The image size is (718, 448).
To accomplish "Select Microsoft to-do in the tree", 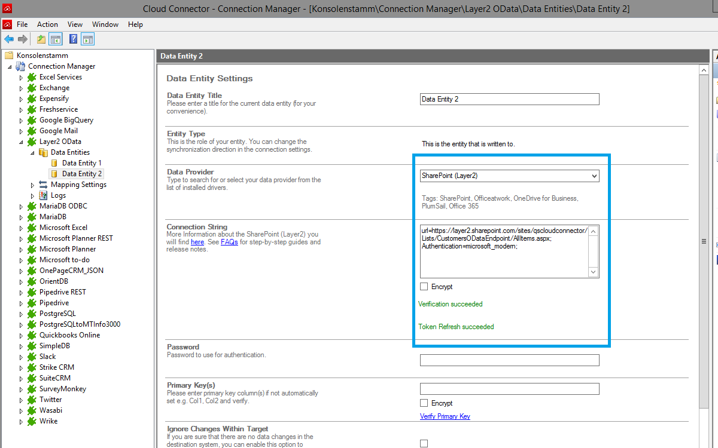I will [x=65, y=260].
